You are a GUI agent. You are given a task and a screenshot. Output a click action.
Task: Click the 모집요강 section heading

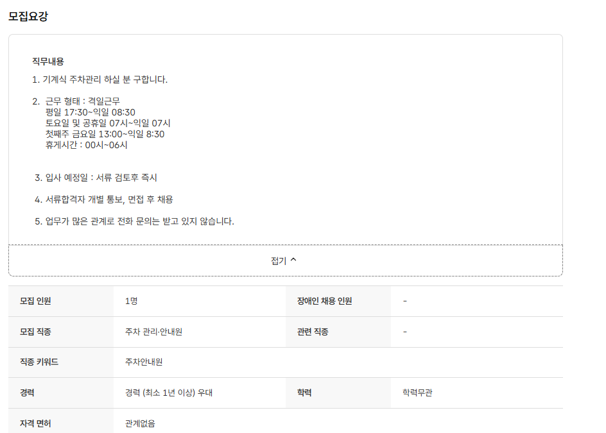click(28, 17)
